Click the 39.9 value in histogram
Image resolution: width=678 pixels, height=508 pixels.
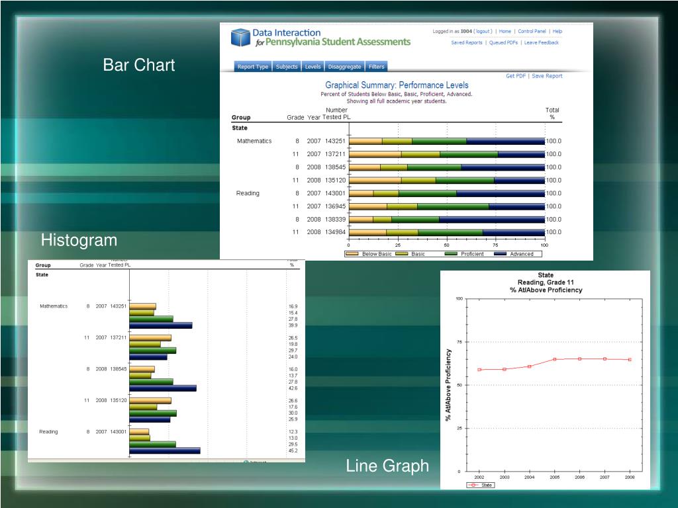(x=293, y=325)
